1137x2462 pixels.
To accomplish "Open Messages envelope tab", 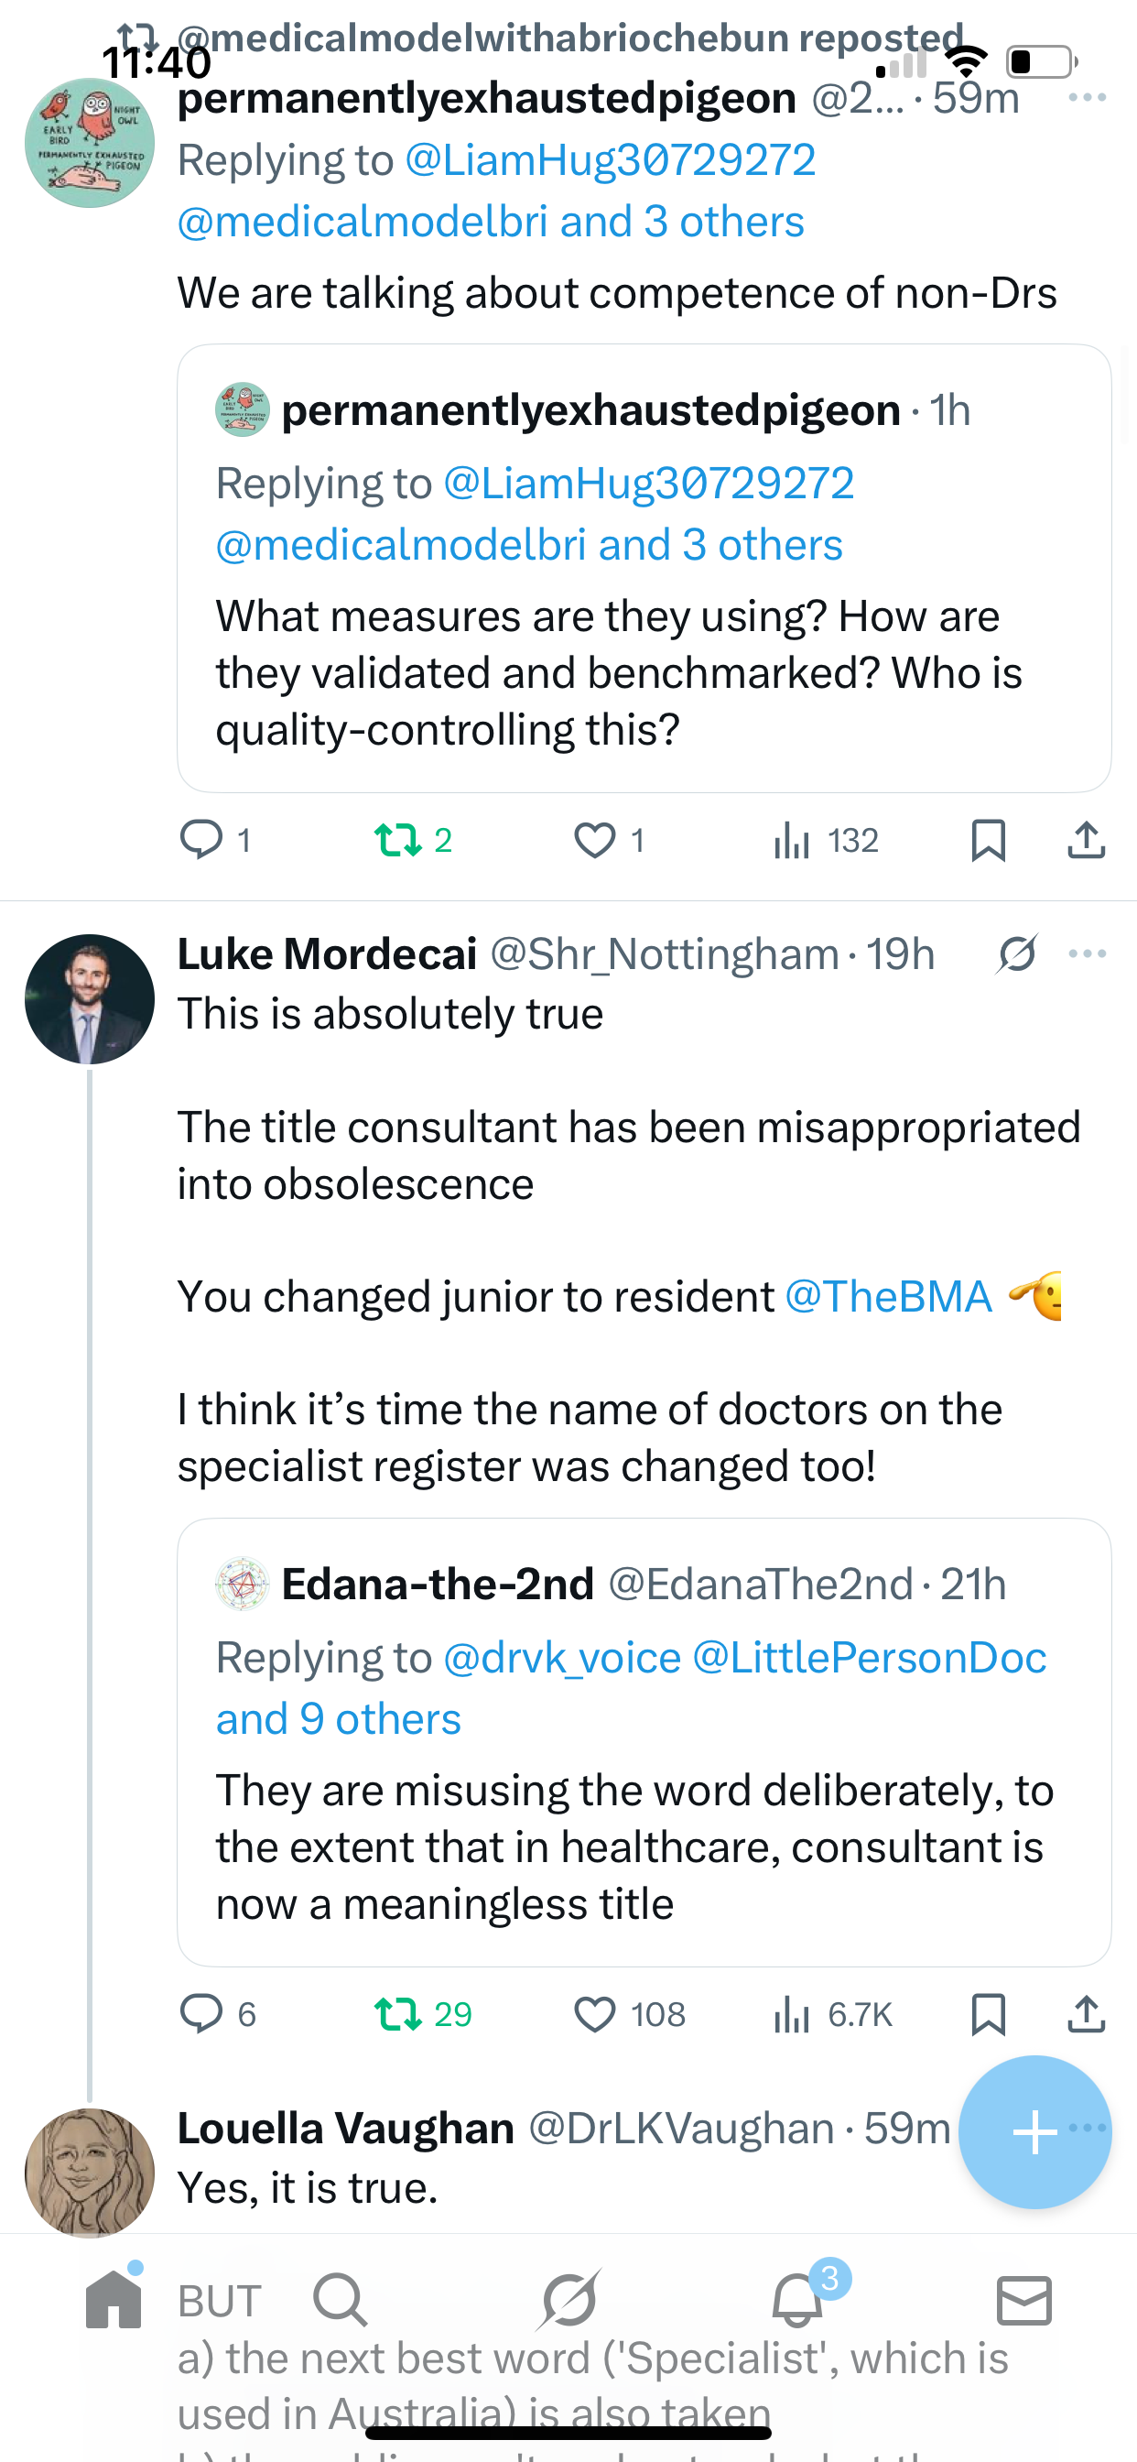I will coord(1024,2300).
